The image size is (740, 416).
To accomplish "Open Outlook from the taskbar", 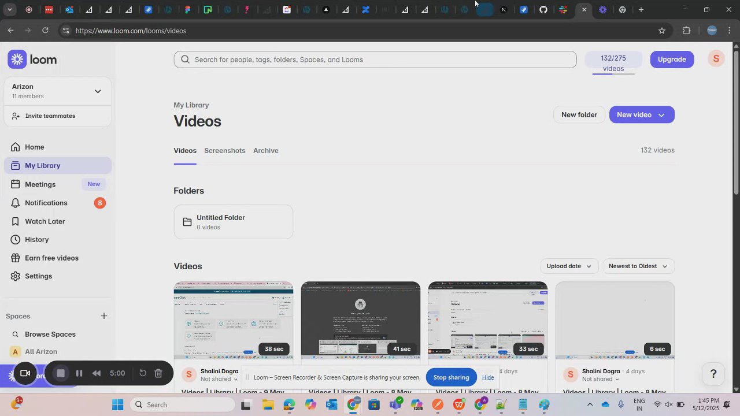I will point(331,404).
